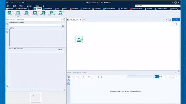Select the Output Data tool
The image size is (186, 104).
pos(52,13)
